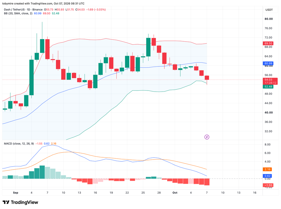Select the MACD (close, 12, 26, 9) legend

[19, 144]
